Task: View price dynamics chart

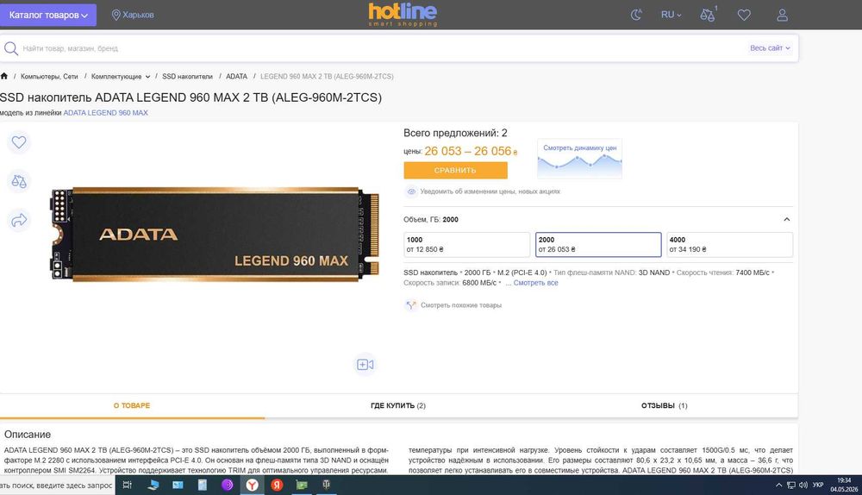Action: pyautogui.click(x=579, y=159)
